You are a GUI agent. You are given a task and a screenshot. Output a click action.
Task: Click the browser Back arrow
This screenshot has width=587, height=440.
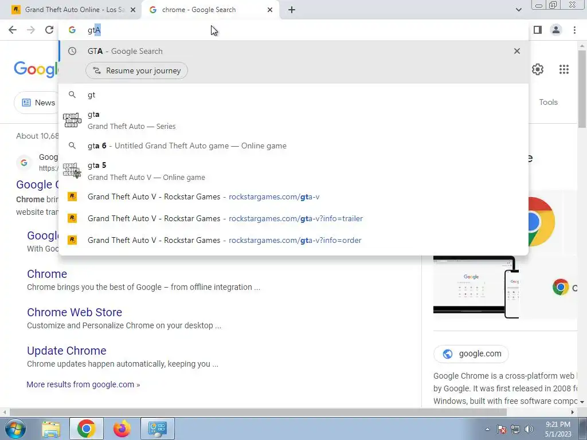[13, 30]
